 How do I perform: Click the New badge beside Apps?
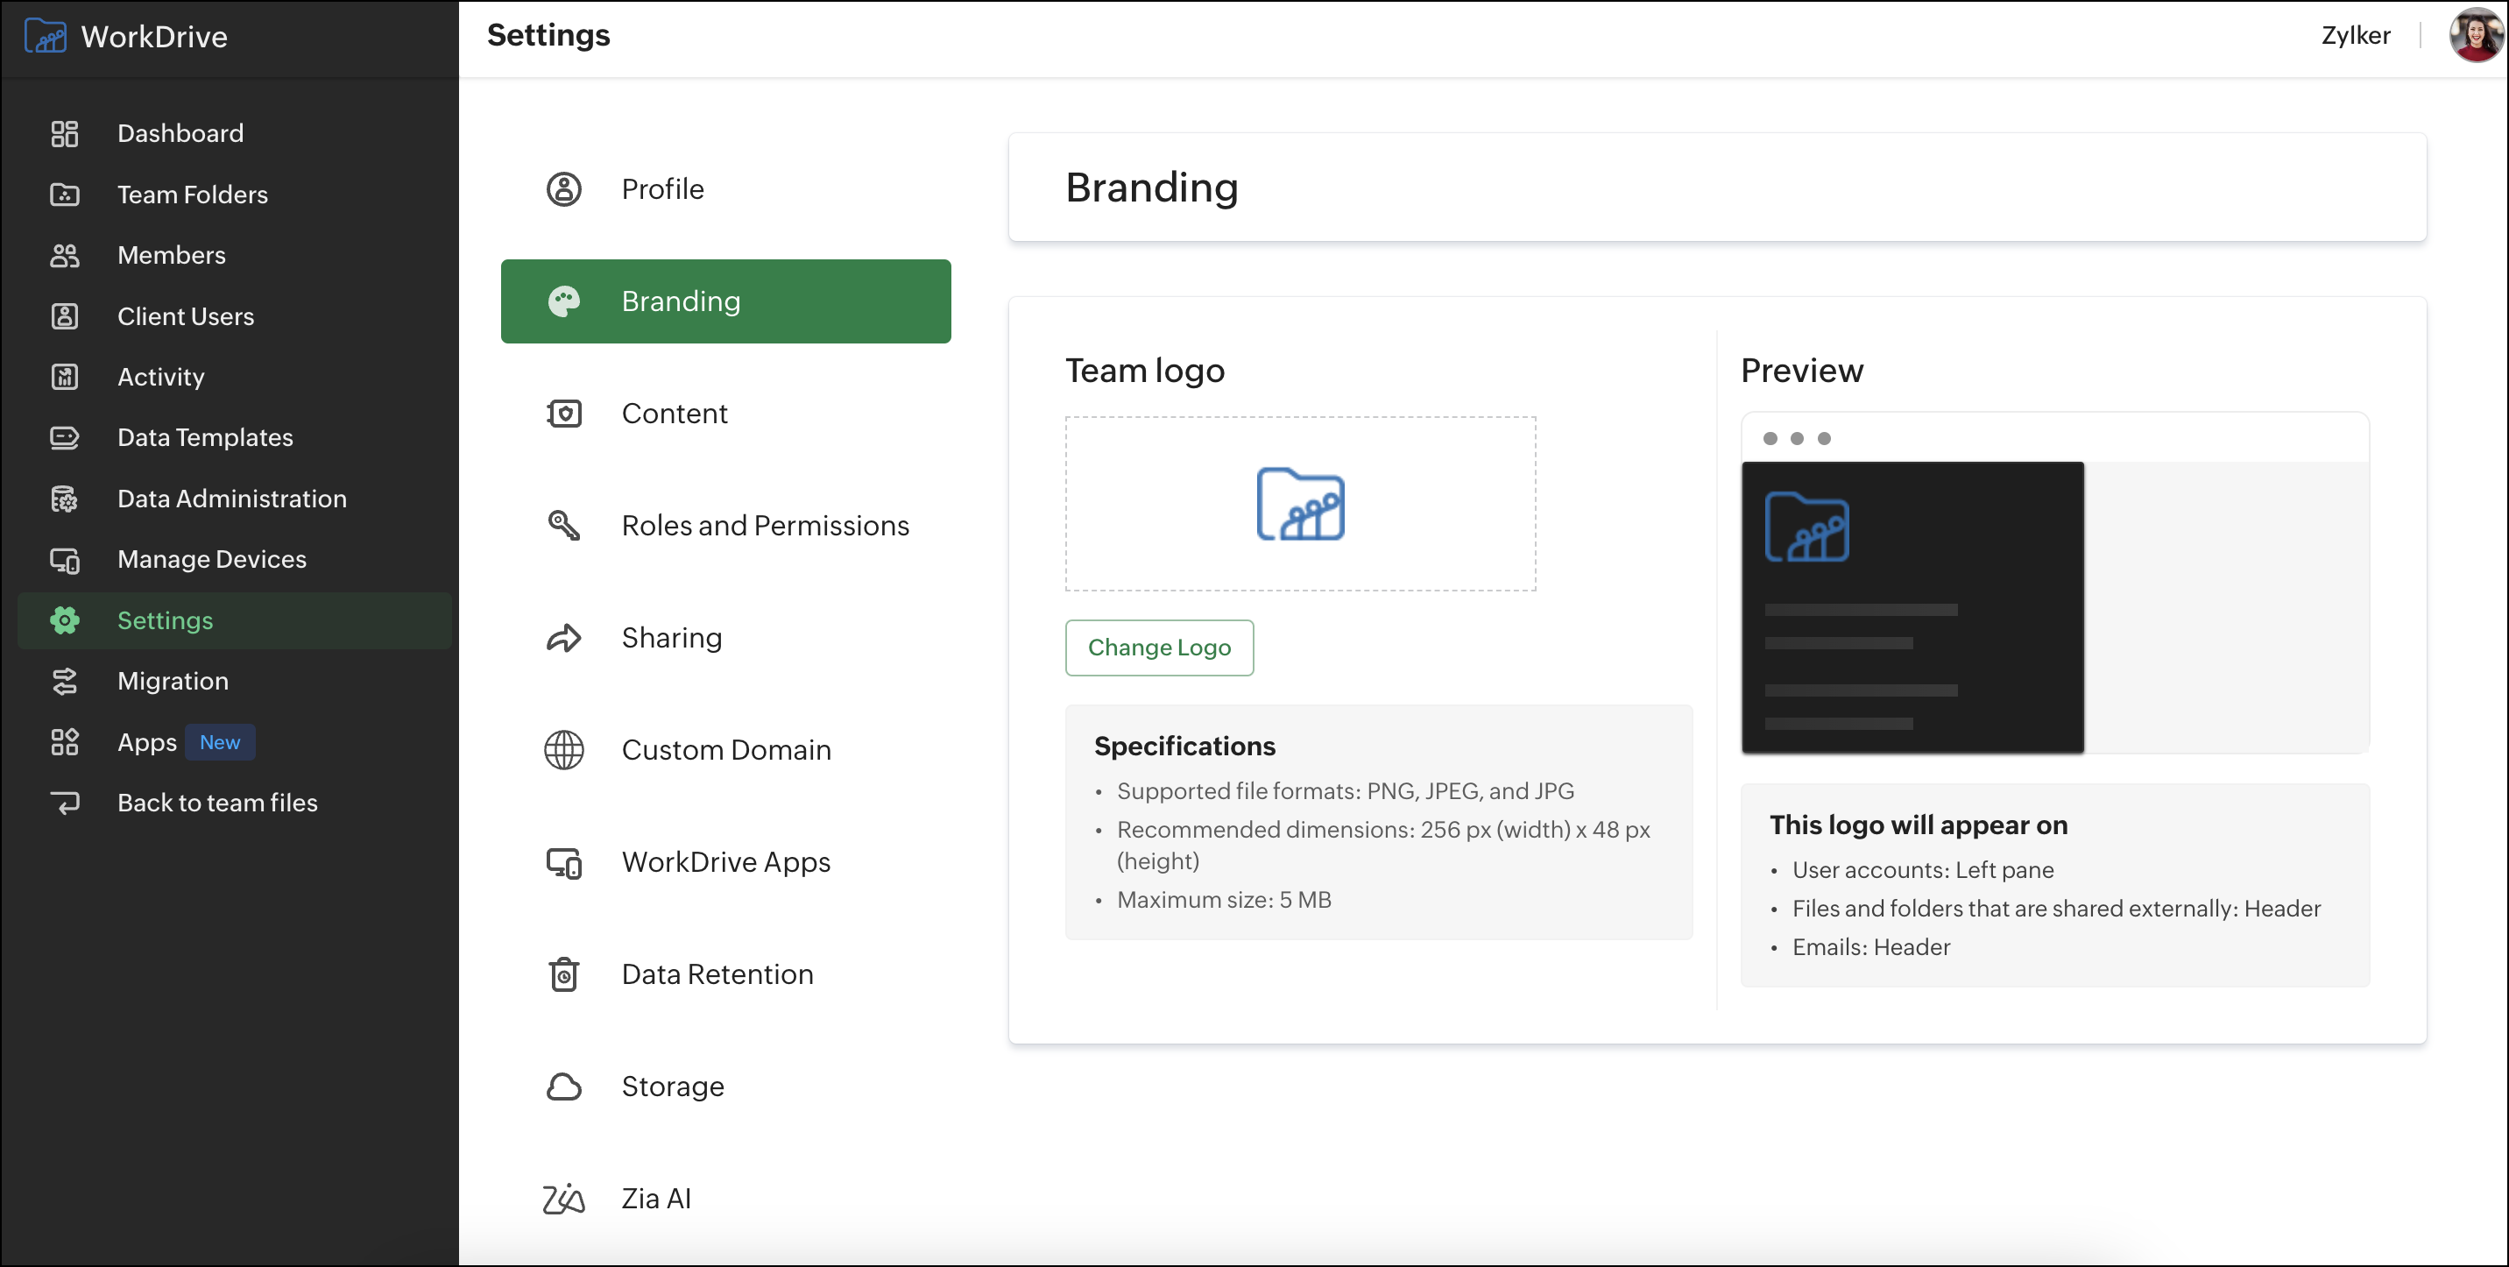[220, 742]
